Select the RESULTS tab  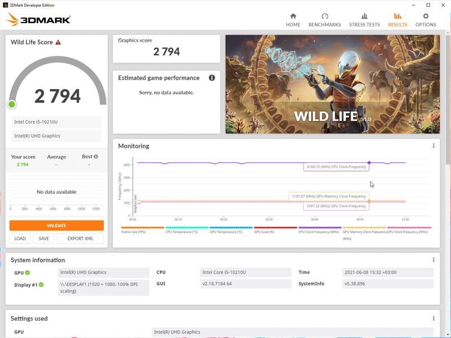(x=397, y=20)
